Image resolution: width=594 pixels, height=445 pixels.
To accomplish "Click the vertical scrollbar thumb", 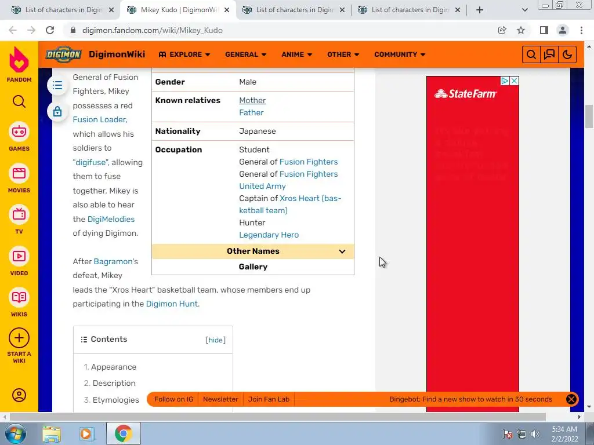I will (x=589, y=116).
